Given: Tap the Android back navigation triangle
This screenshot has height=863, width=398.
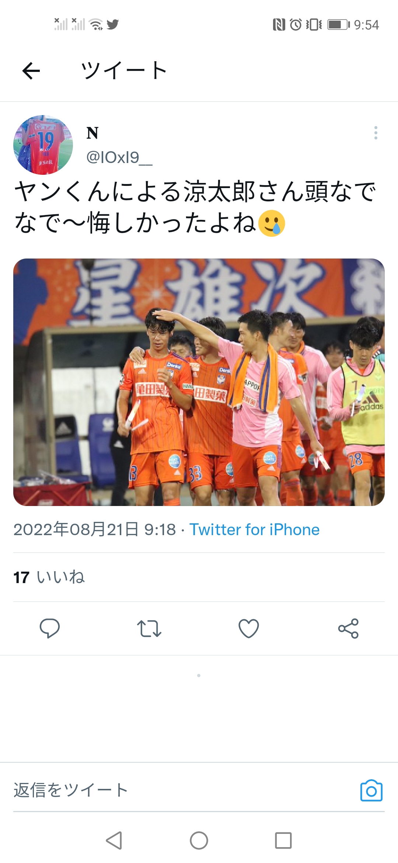Looking at the screenshot, I should tap(114, 841).
